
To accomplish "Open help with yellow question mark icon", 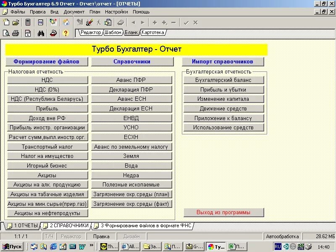I will click(66, 33).
